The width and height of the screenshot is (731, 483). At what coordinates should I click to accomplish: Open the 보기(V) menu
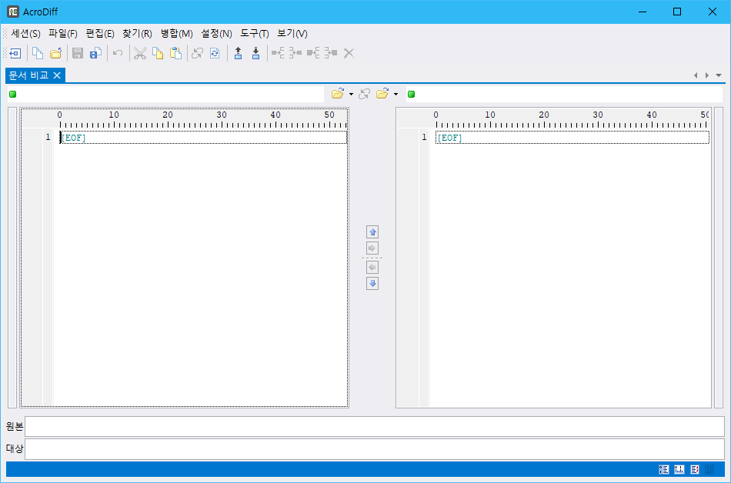292,34
